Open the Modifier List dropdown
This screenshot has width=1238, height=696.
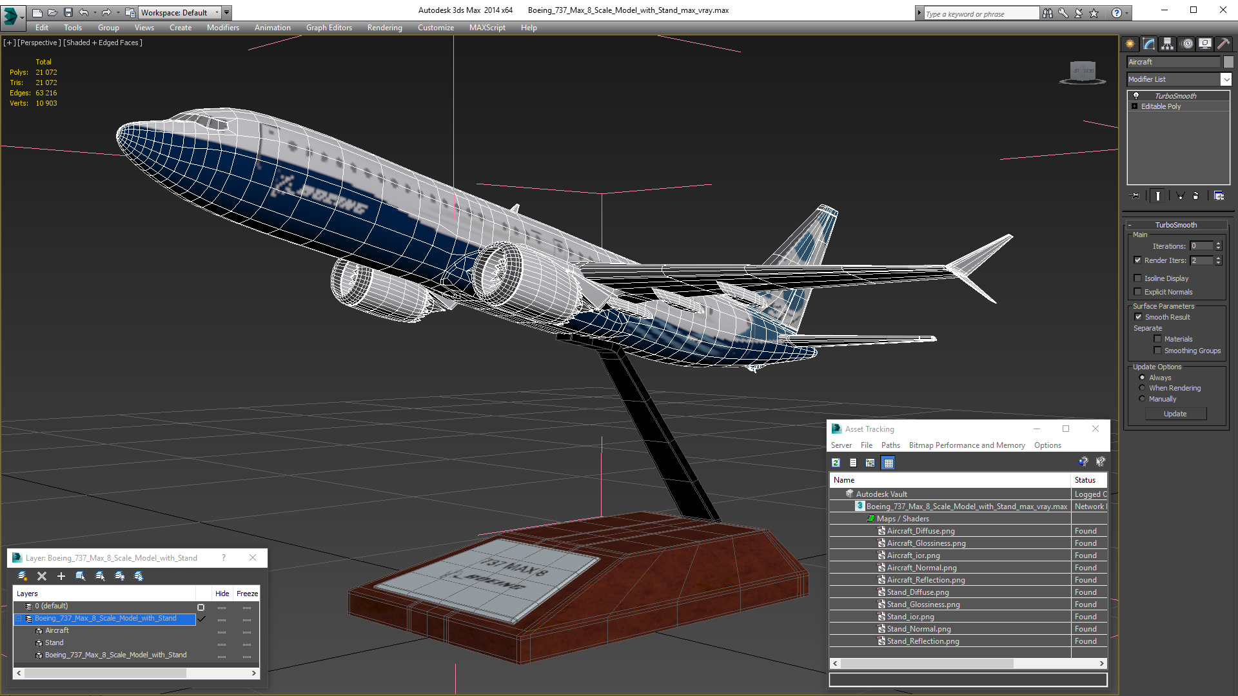[1226, 79]
